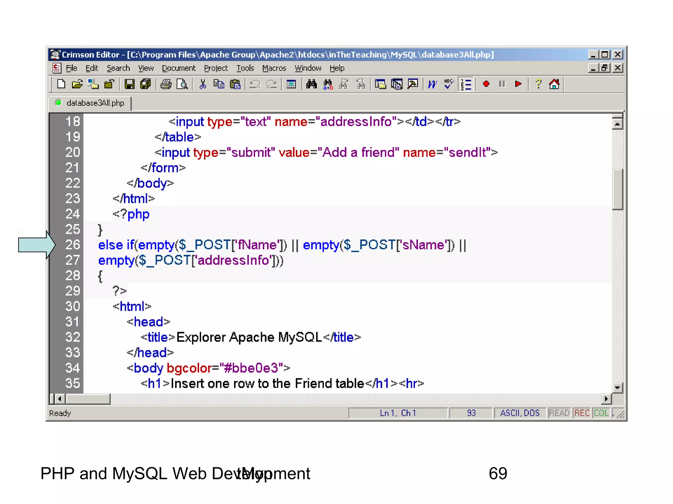Click the Close Document icon

(x=109, y=84)
